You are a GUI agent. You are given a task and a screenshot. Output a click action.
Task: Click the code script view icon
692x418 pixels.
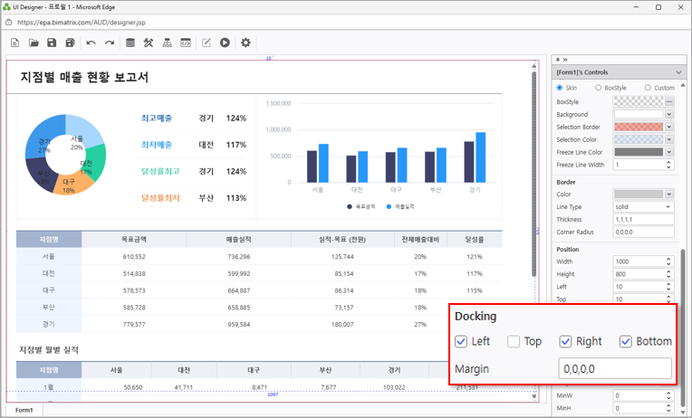click(186, 43)
